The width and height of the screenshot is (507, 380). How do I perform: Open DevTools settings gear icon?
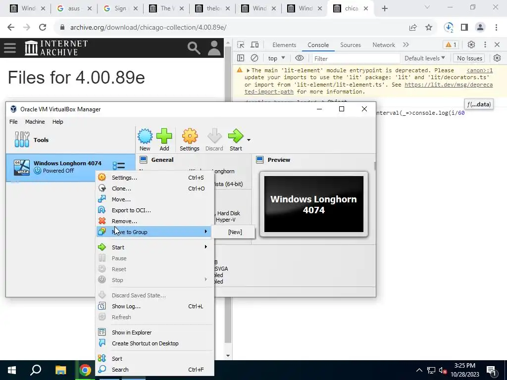pyautogui.click(x=471, y=45)
